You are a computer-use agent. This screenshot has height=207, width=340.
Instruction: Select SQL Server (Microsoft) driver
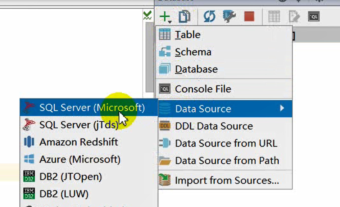pyautogui.click(x=89, y=108)
